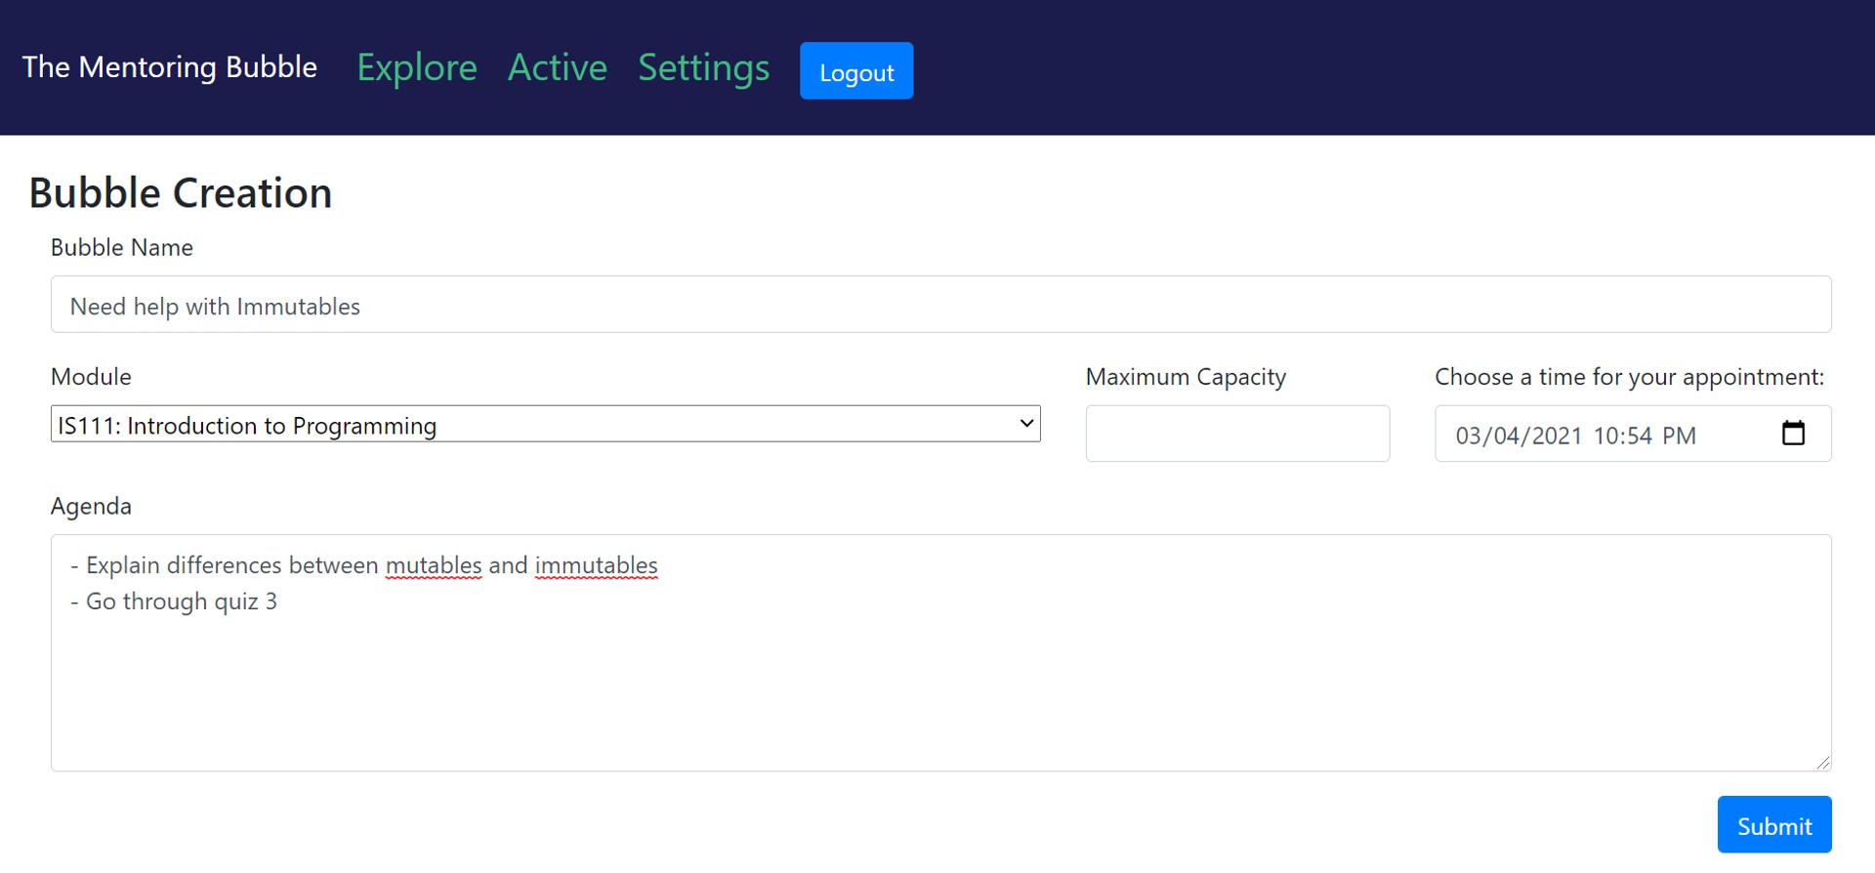Click the Module label
Screen dimensions: 1875x873
pyautogui.click(x=91, y=377)
